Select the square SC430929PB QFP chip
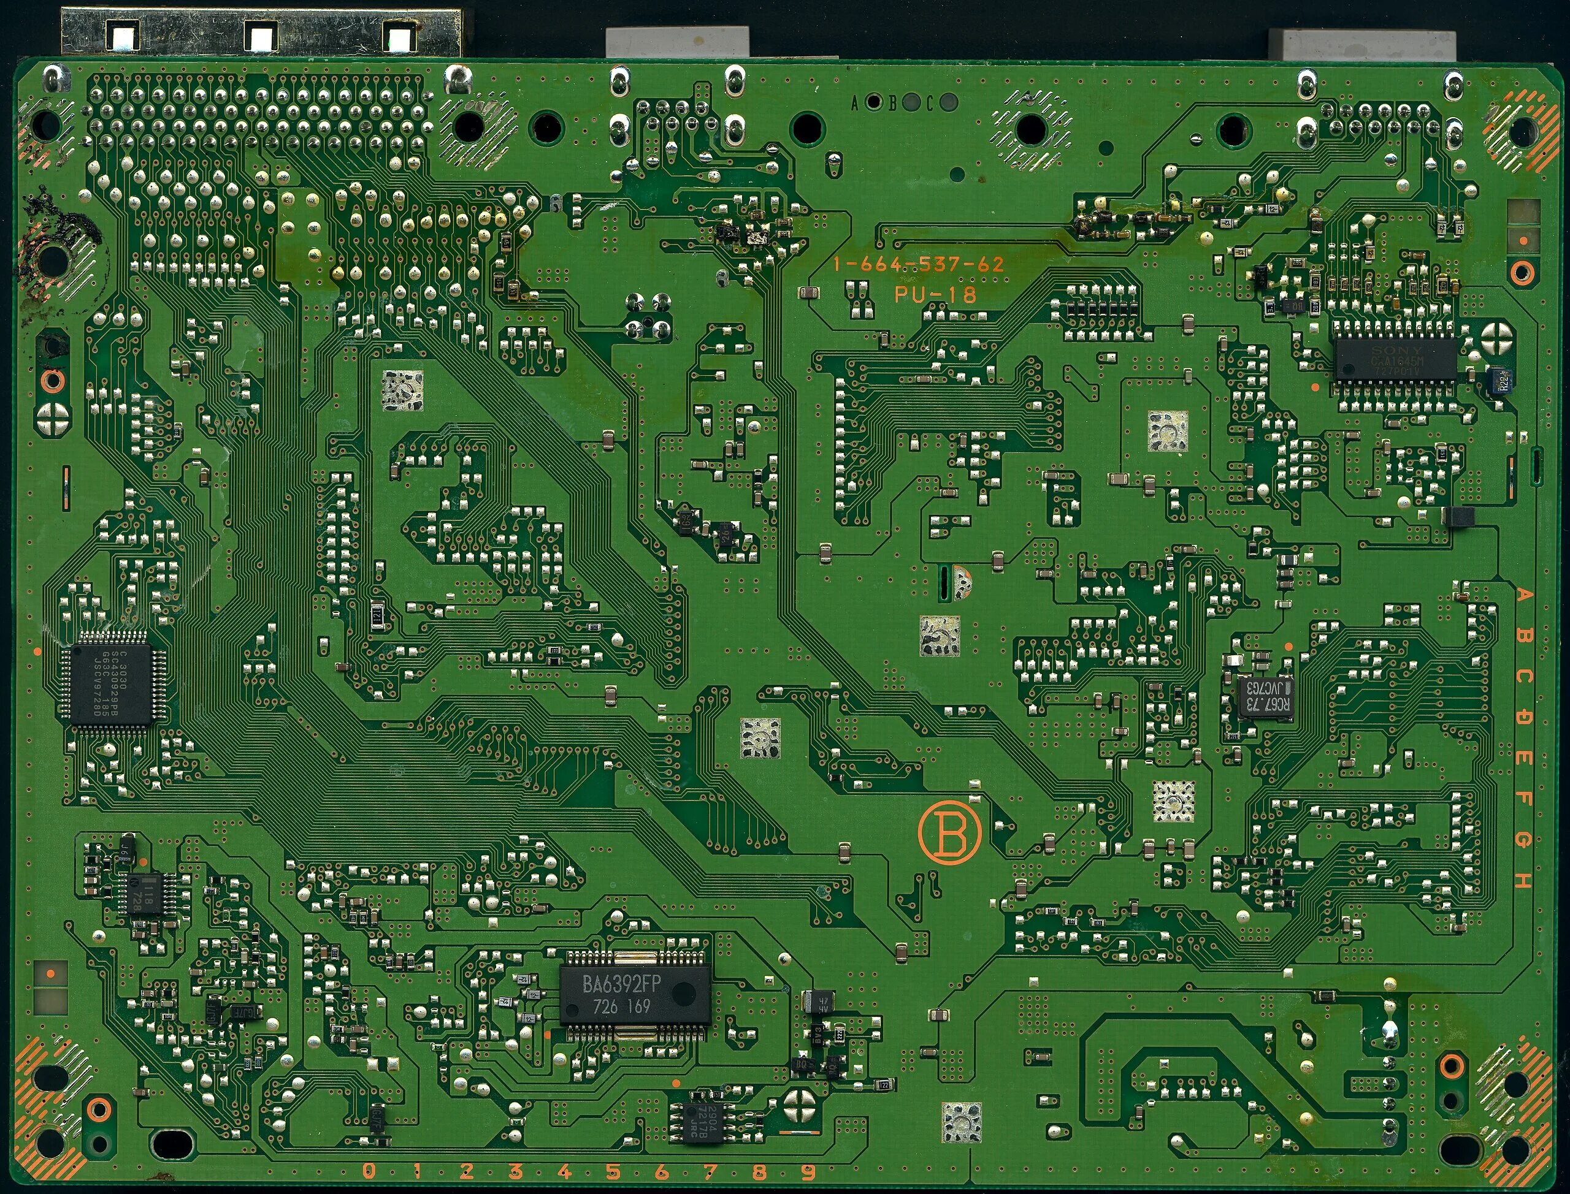 pos(113,685)
